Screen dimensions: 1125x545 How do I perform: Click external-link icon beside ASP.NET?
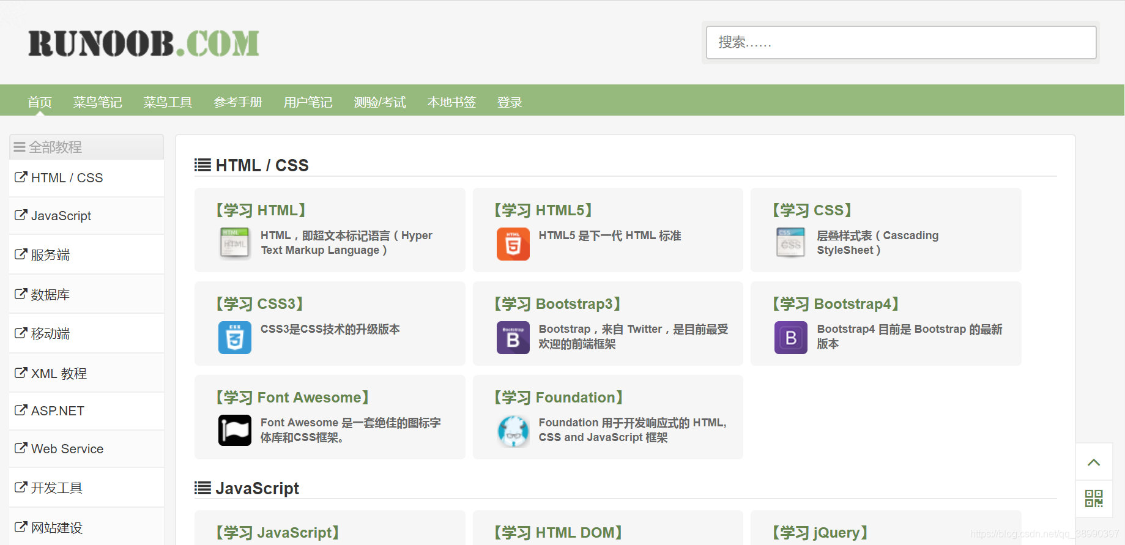point(21,410)
